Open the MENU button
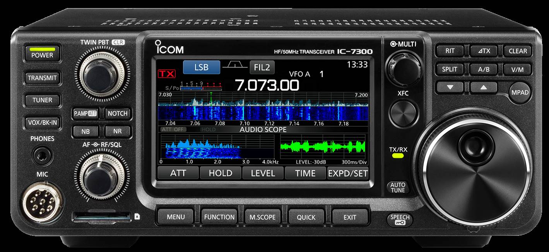The image size is (549, 252). [176, 217]
